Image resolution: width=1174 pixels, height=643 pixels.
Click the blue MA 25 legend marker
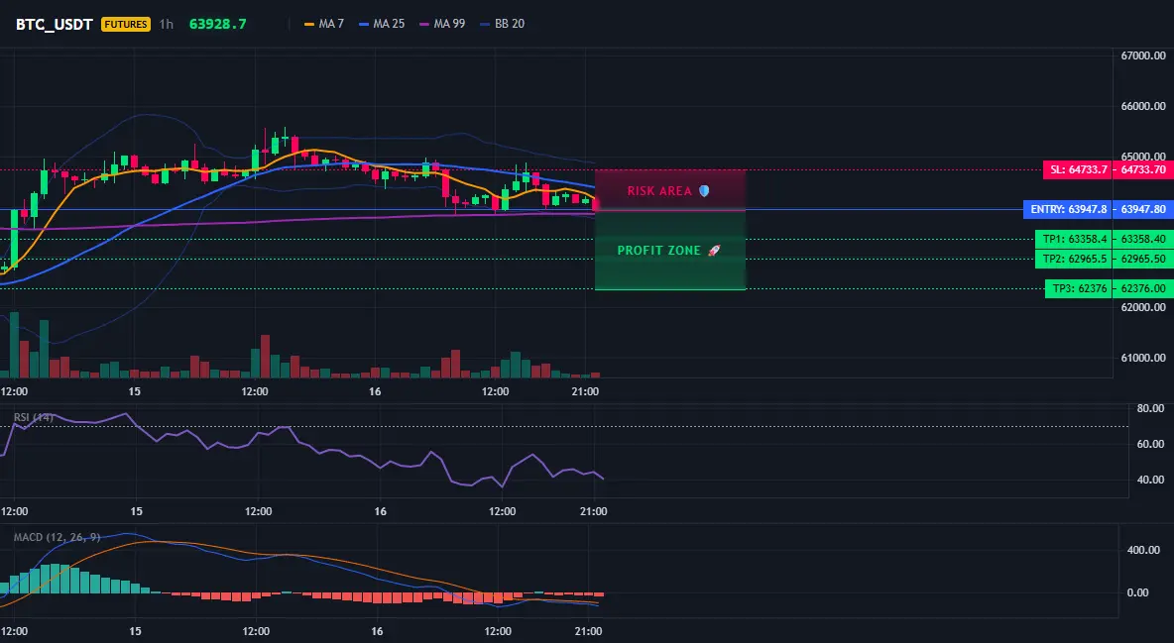click(x=364, y=24)
